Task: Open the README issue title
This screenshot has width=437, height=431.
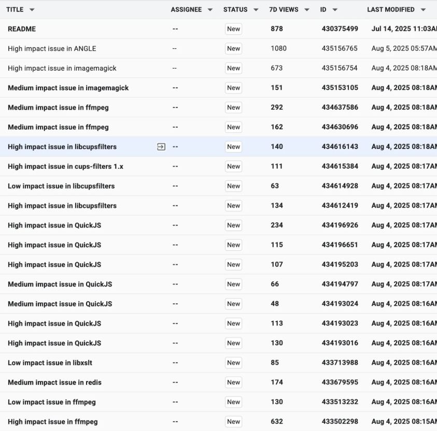Action: (x=22, y=29)
